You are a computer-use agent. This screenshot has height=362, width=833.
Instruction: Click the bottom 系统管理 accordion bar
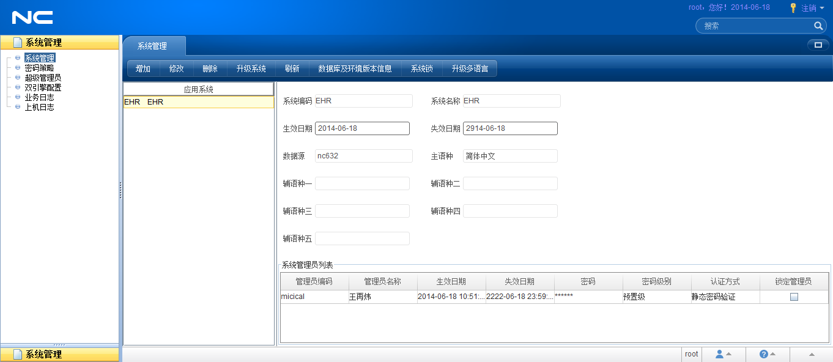click(x=59, y=354)
